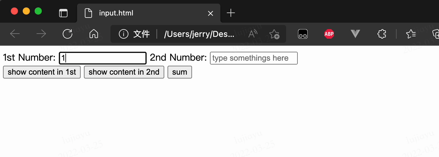Click the 'show content in 2nd' button
This screenshot has width=439, height=157.
point(124,72)
